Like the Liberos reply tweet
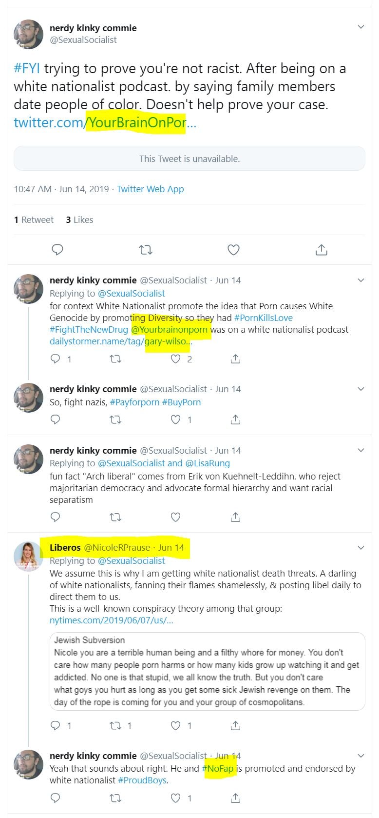379x818 pixels. tap(176, 725)
